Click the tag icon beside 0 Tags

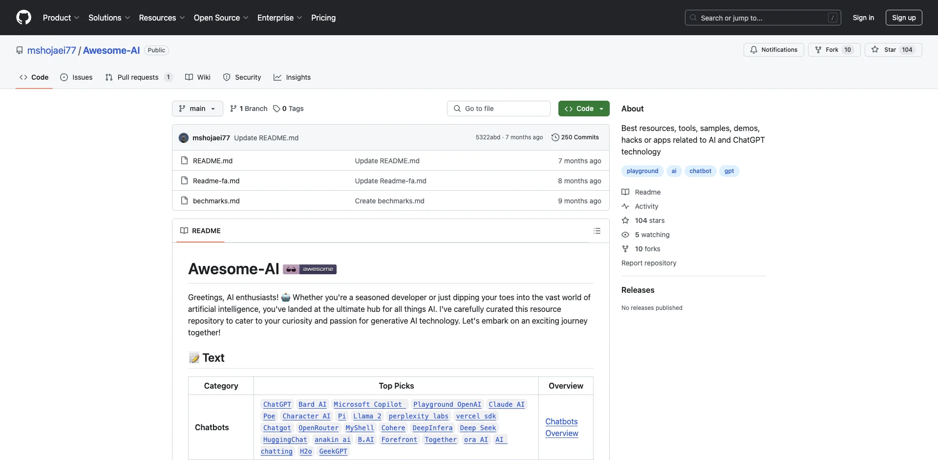pos(277,109)
